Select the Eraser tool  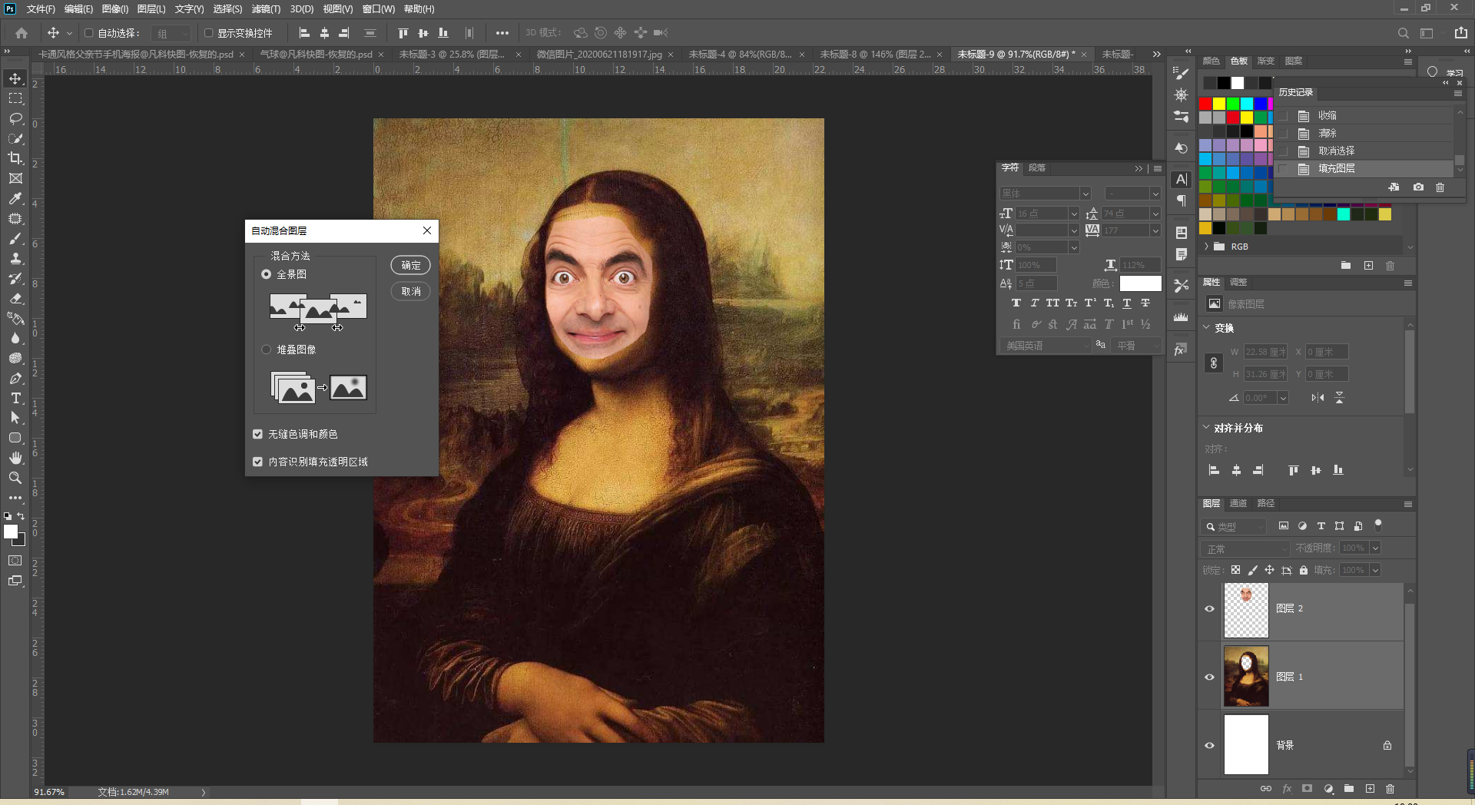(15, 298)
